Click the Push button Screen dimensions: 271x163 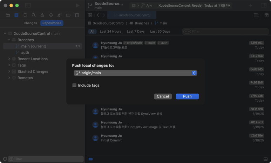pyautogui.click(x=187, y=96)
